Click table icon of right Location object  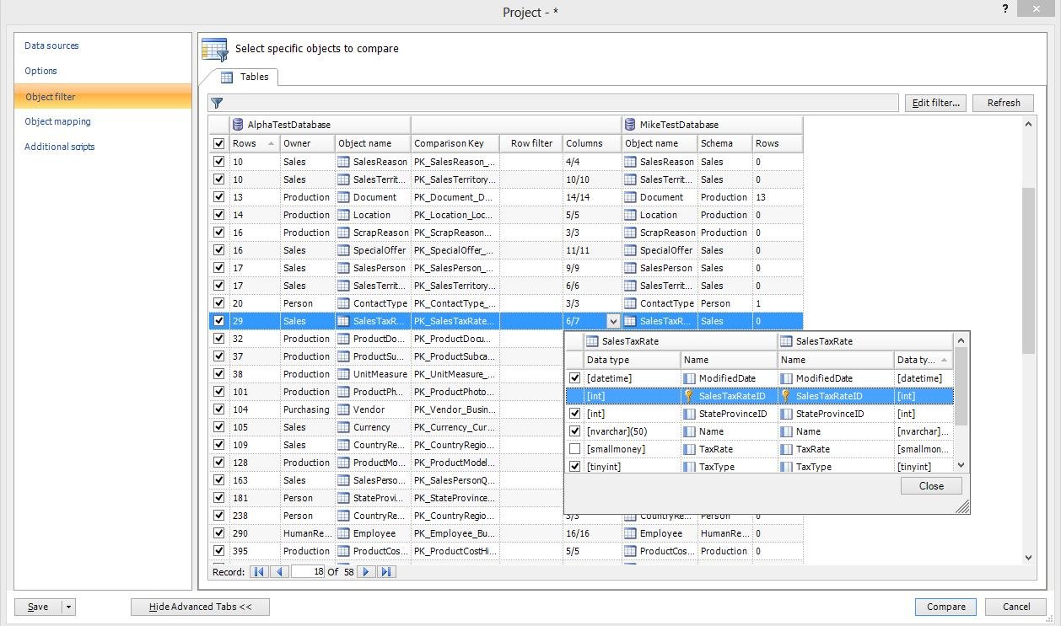pyautogui.click(x=630, y=215)
